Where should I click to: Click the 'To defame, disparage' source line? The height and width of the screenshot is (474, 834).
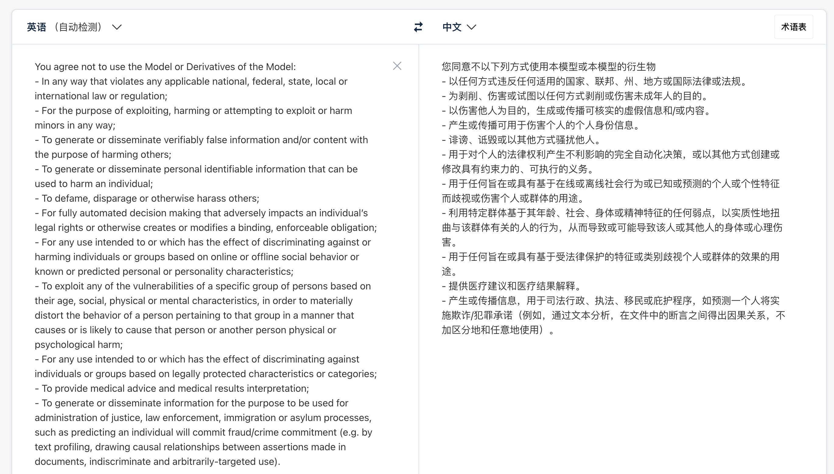click(147, 198)
